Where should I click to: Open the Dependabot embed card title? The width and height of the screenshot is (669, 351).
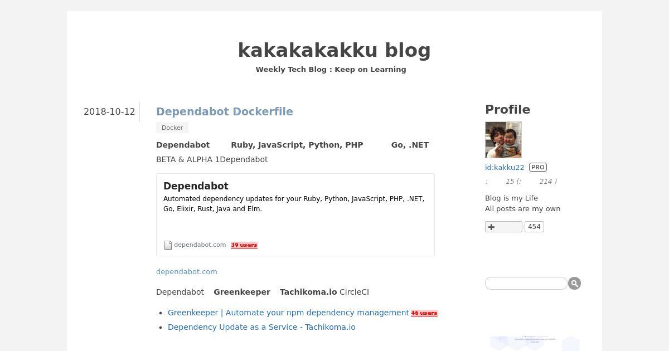pos(196,186)
